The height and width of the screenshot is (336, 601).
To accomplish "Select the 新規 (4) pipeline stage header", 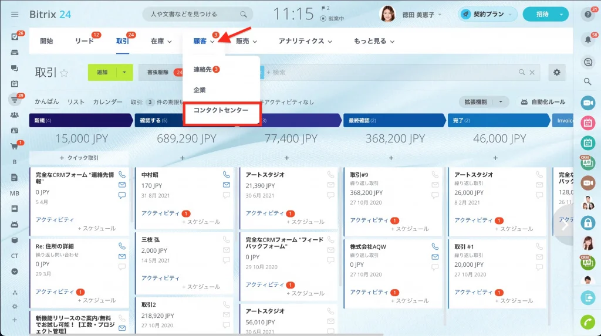I will (80, 120).
